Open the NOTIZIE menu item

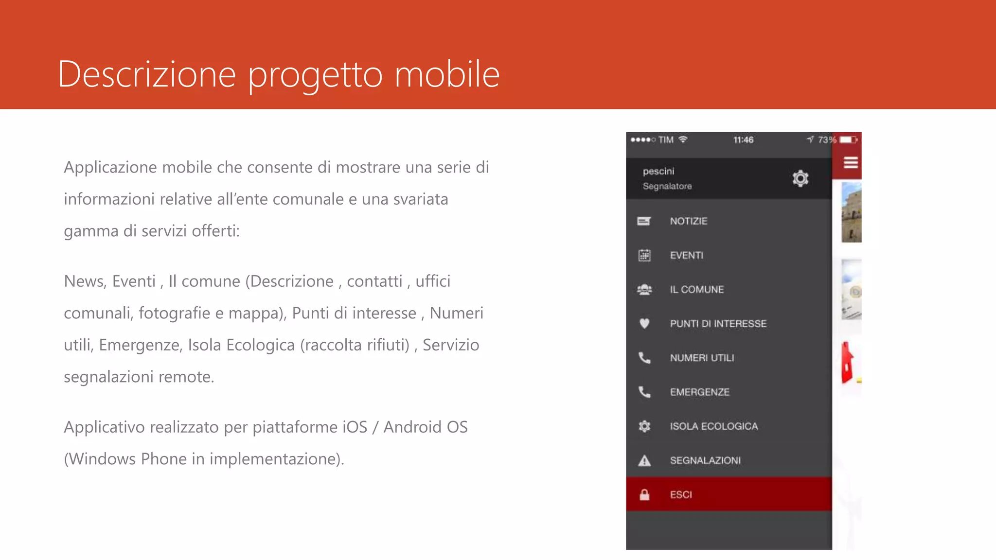tap(689, 221)
